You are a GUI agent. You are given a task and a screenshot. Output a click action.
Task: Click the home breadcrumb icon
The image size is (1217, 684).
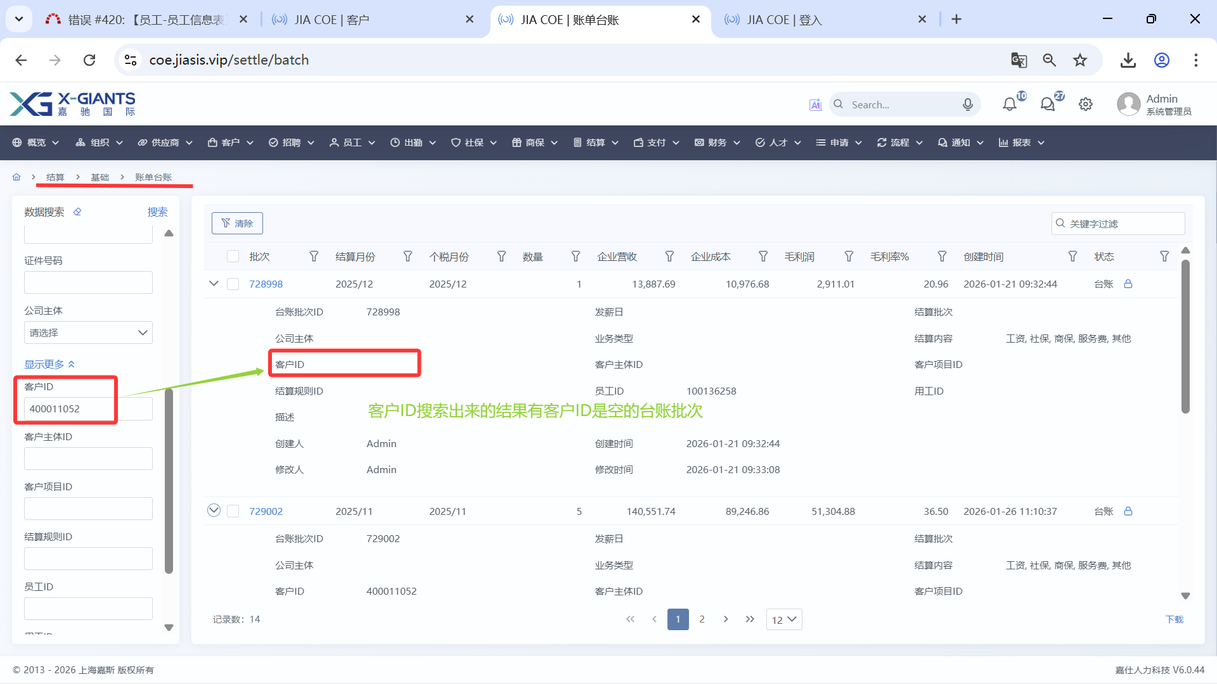pyautogui.click(x=16, y=177)
